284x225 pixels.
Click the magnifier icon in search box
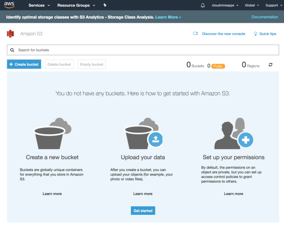tap(12, 50)
